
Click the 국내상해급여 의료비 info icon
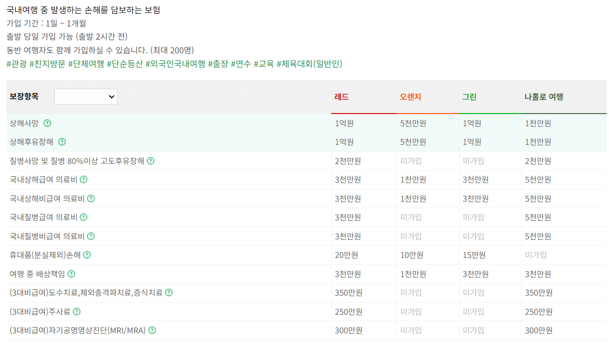83,180
